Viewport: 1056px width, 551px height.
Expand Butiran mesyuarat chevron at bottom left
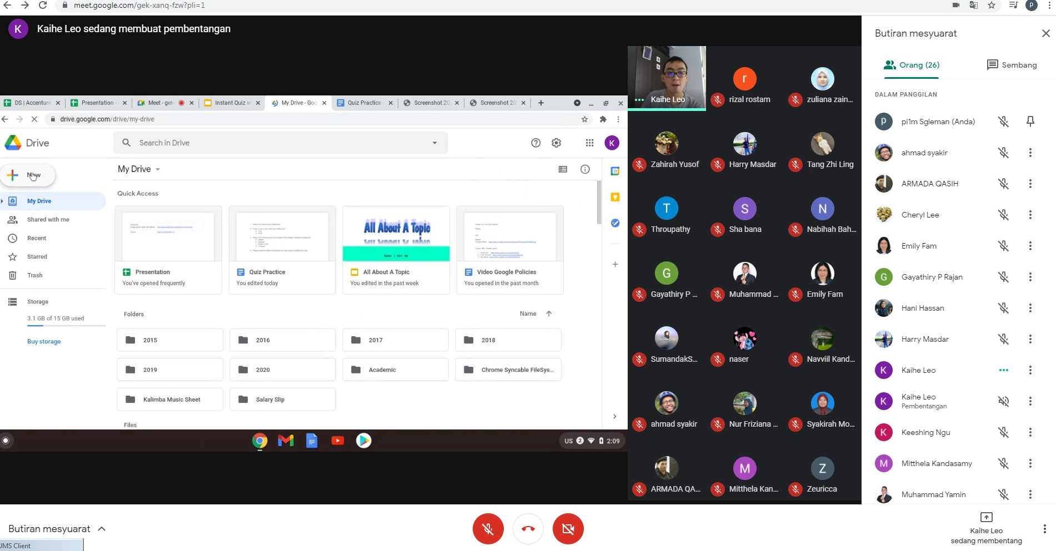(x=102, y=529)
